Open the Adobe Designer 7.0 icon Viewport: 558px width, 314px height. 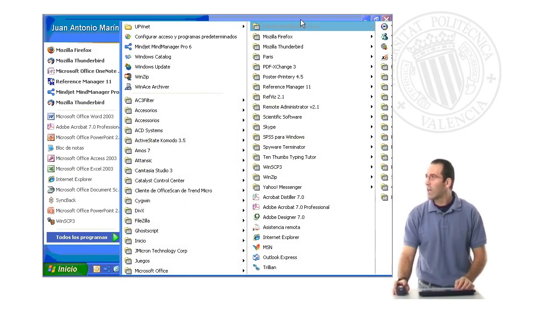256,217
